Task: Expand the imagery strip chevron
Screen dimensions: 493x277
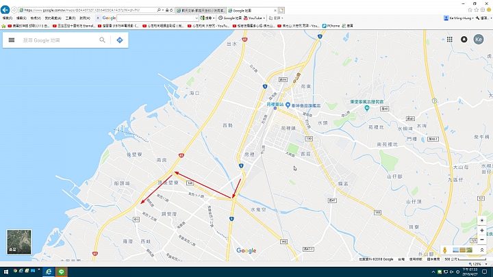Action: [481, 250]
